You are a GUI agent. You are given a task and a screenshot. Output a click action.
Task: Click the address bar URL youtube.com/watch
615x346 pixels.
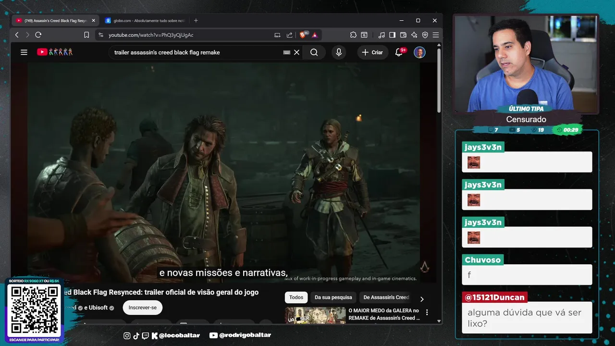[151, 35]
